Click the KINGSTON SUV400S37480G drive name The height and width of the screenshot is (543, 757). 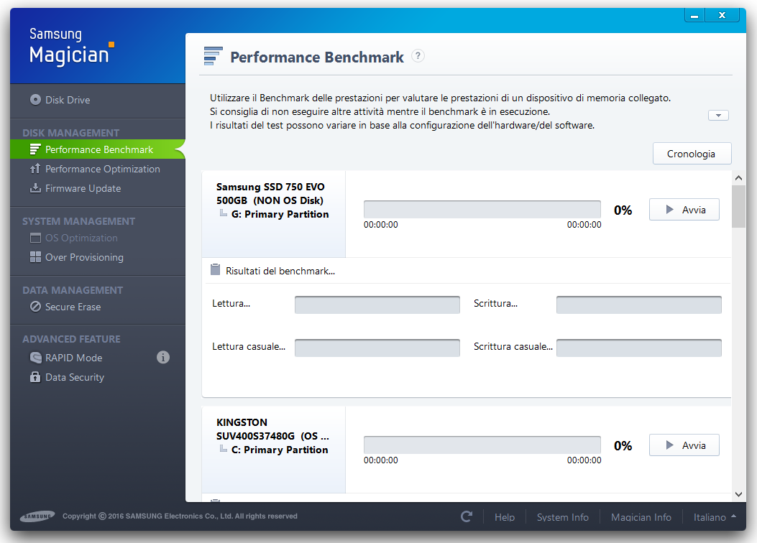(272, 430)
